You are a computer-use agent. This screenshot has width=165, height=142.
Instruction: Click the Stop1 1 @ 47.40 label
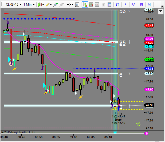[119, 121]
